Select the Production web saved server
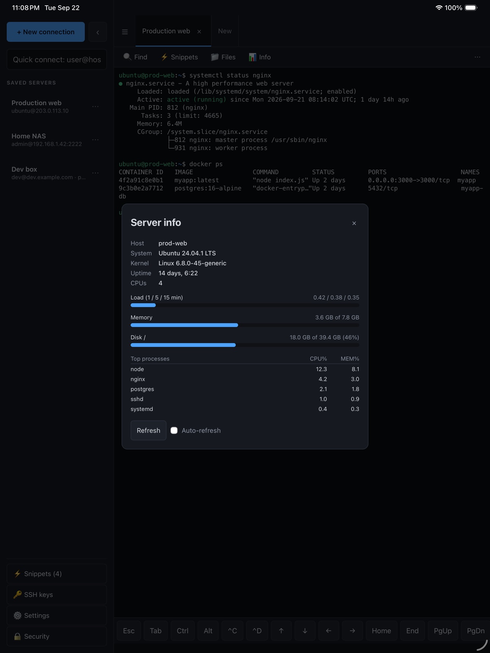 tap(57, 107)
